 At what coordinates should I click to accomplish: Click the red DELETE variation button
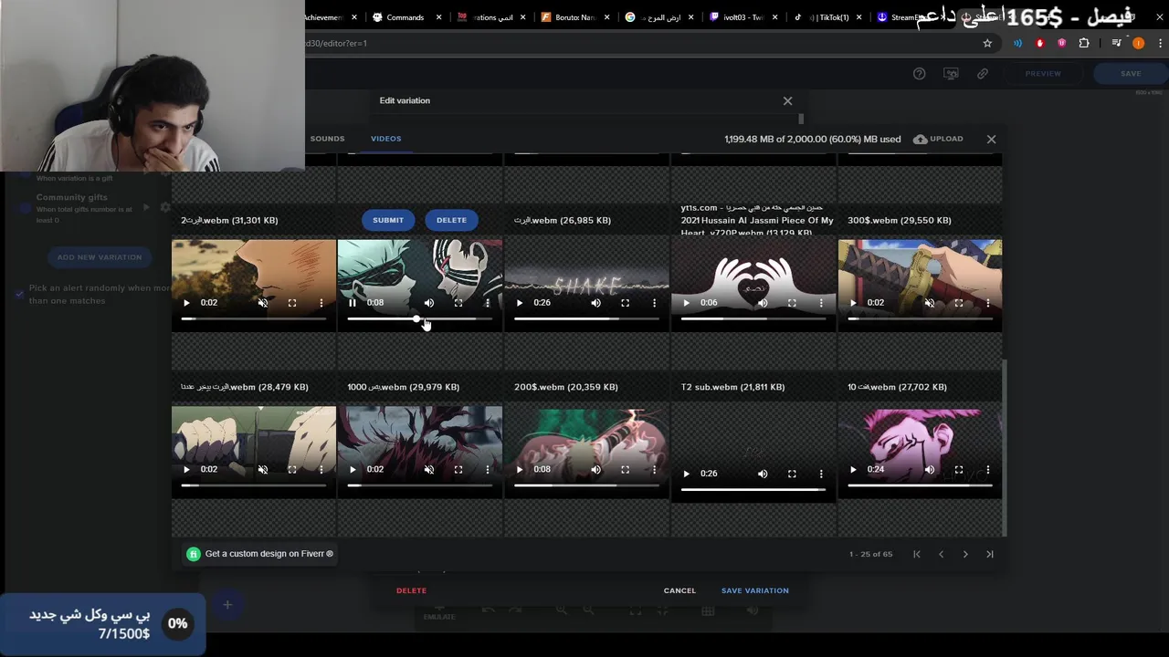point(411,590)
